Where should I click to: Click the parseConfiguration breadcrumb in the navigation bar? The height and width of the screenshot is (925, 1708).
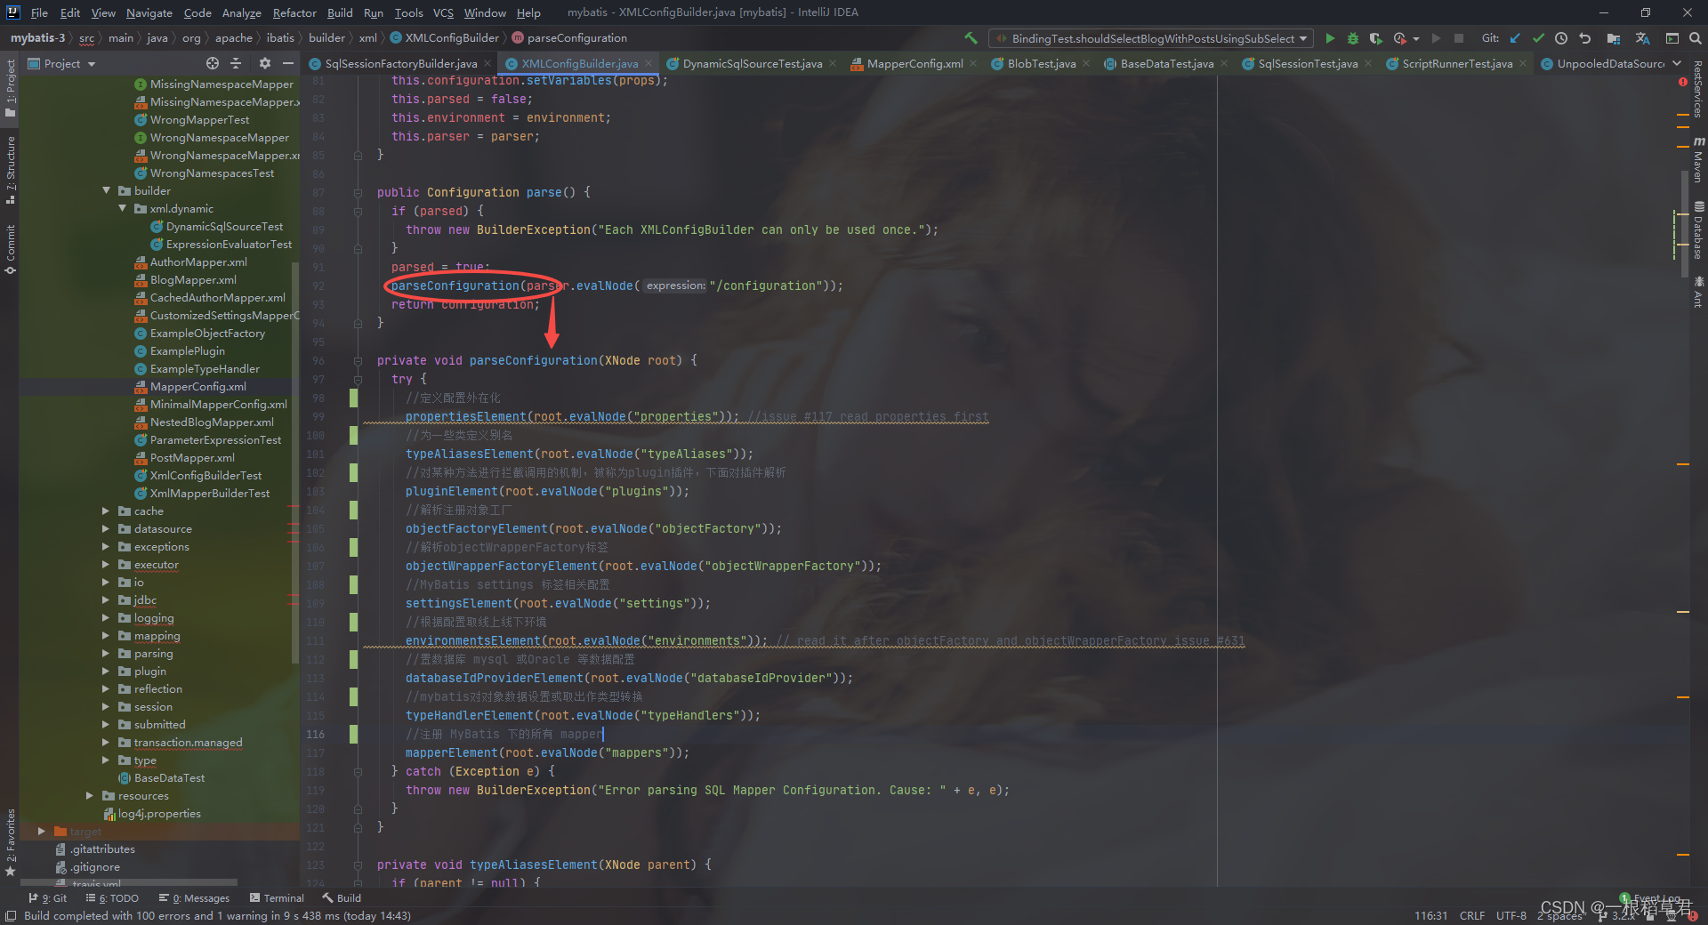569,37
